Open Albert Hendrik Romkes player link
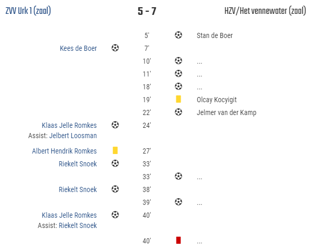The image size is (310, 248). tap(64, 151)
